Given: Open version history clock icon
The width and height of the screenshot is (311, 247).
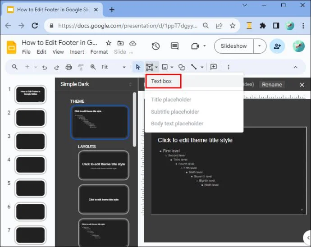Looking at the screenshot, I should click(x=155, y=46).
